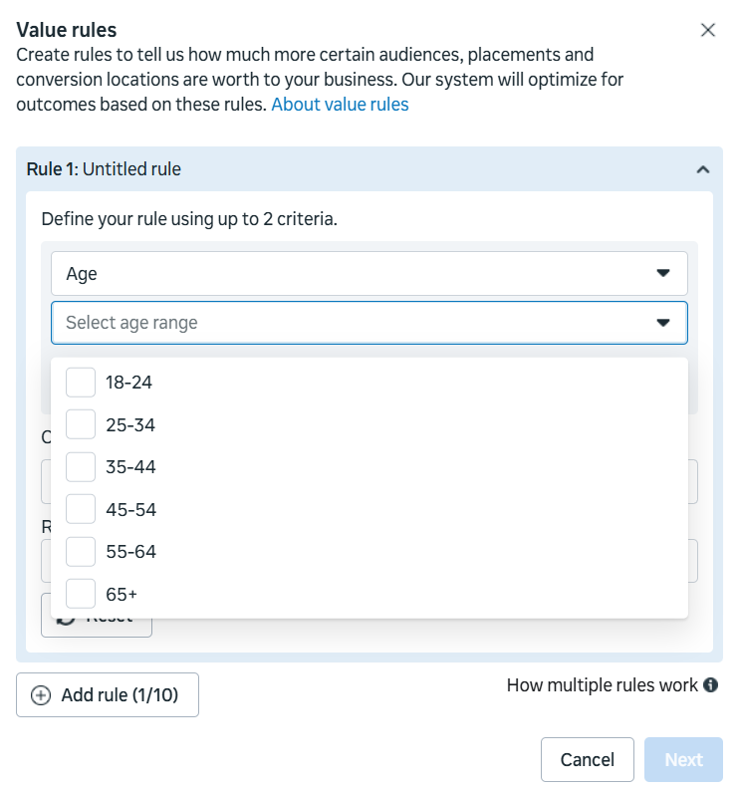
Task: Click the age range dropdown caret icon
Action: (x=663, y=323)
